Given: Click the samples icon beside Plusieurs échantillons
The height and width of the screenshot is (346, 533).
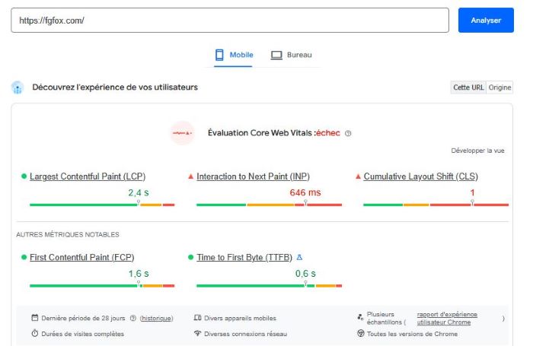Looking at the screenshot, I should [x=360, y=318].
